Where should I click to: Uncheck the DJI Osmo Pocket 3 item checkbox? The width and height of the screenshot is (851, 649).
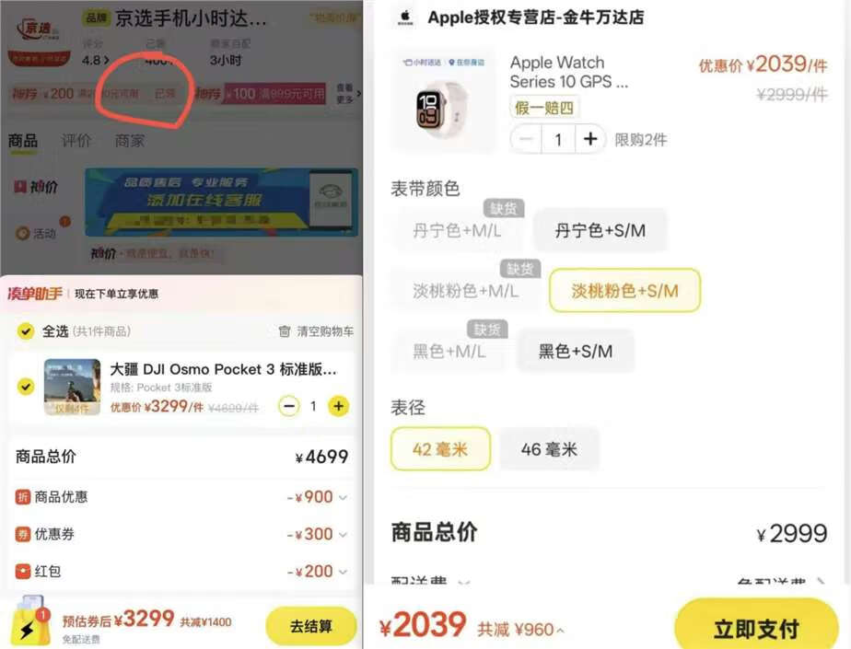tap(26, 387)
